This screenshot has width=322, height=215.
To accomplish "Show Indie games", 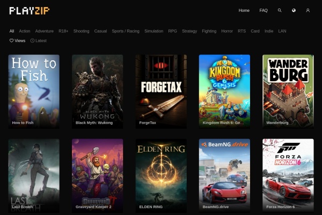I will (x=269, y=31).
